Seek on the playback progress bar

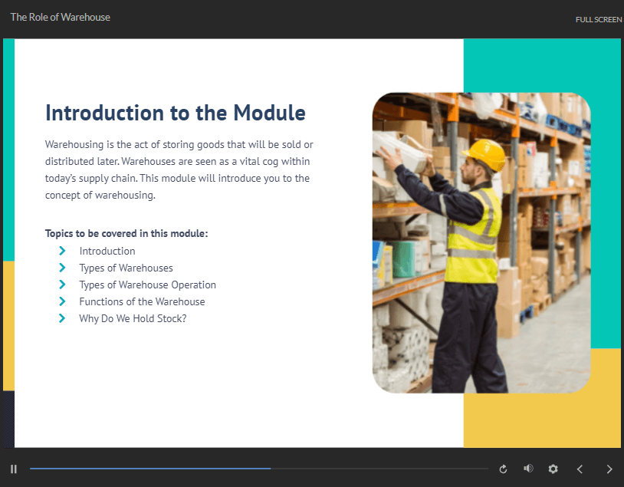[x=258, y=469]
